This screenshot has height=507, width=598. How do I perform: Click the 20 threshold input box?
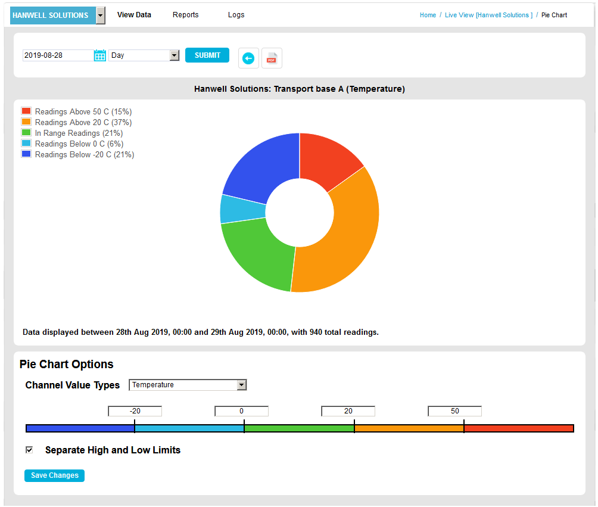click(x=348, y=411)
